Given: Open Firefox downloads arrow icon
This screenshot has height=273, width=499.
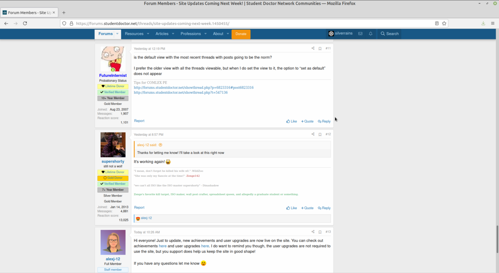Looking at the screenshot, I should click(x=483, y=24).
